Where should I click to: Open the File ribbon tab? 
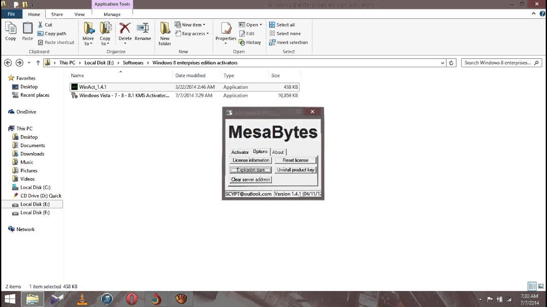pos(12,14)
